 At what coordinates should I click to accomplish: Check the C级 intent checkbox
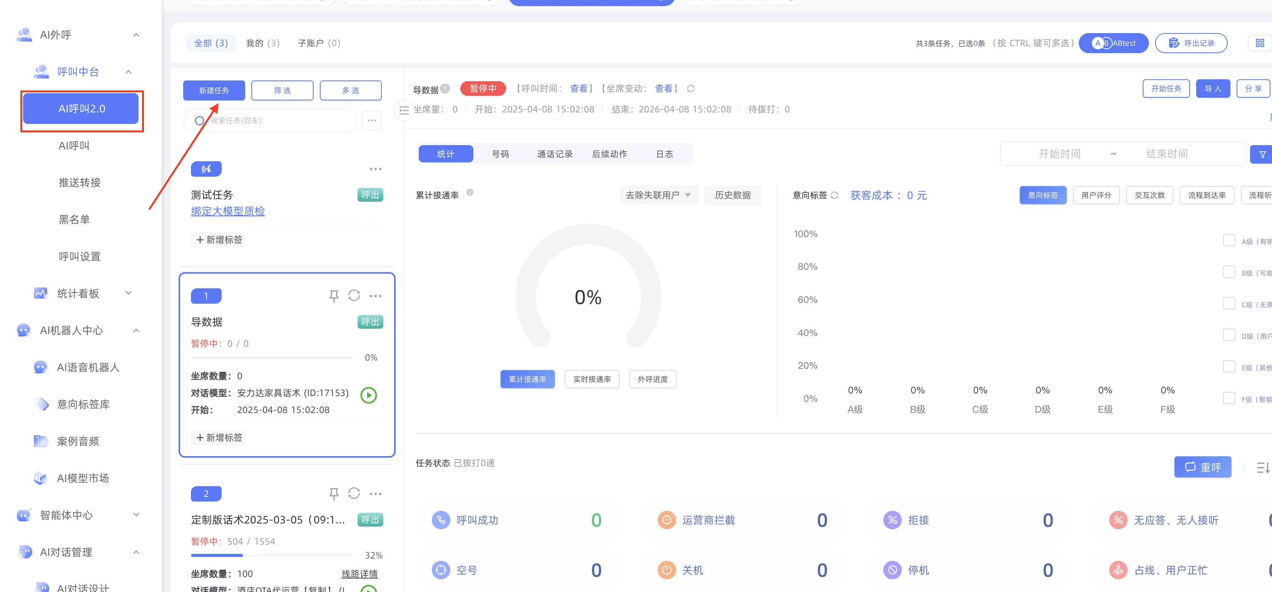click(x=1229, y=304)
